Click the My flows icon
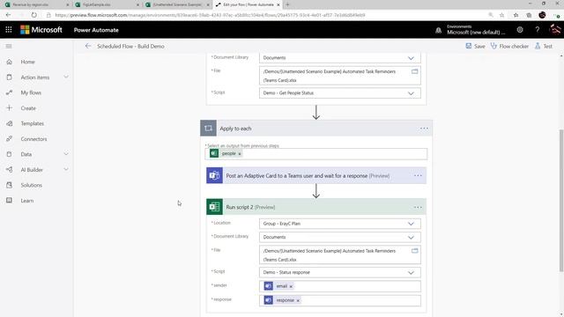Screen dimensions: 564x317 10,92
